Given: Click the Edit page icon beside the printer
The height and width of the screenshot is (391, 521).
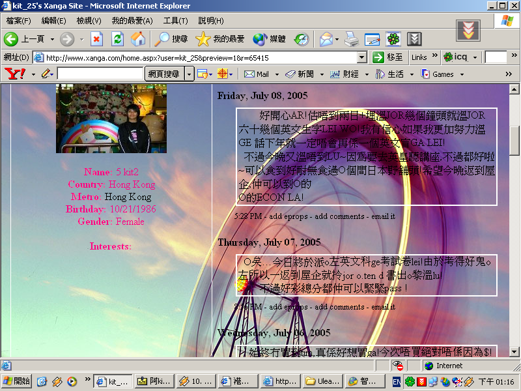Looking at the screenshot, I should [372, 39].
